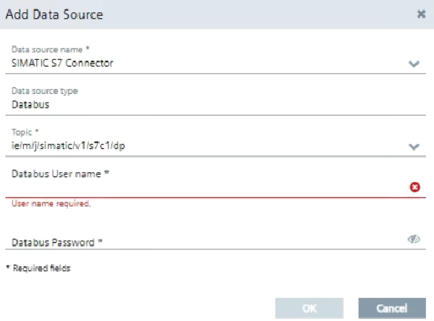
Task: Click the "Data source type" label
Action: [x=45, y=91]
